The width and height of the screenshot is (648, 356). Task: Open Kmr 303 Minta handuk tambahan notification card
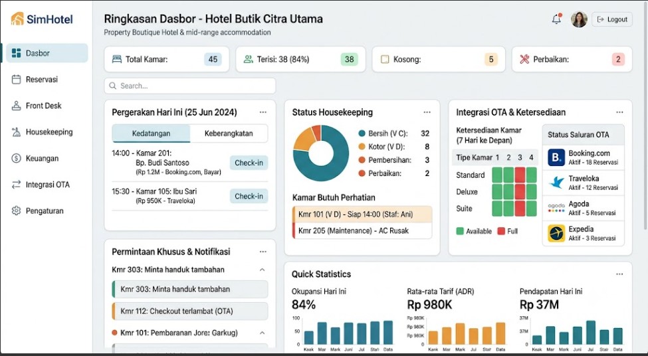[x=190, y=289]
